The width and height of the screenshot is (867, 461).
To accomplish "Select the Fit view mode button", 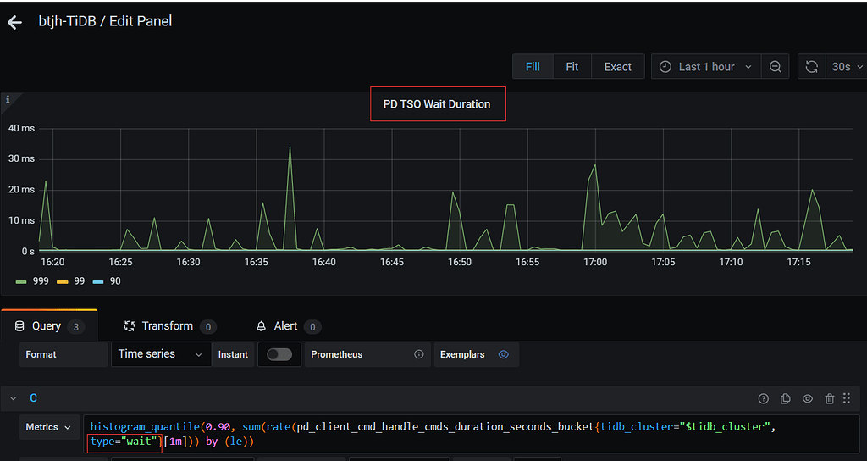I will coord(572,67).
